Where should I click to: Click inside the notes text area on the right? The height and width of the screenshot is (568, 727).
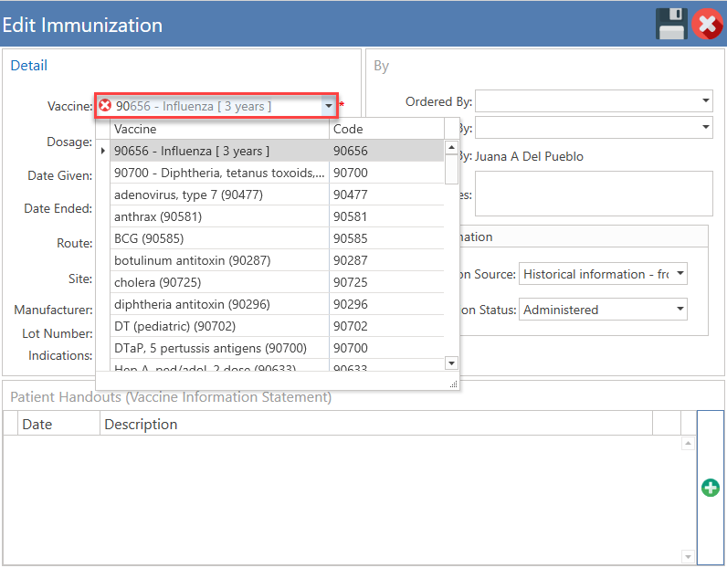pyautogui.click(x=594, y=194)
